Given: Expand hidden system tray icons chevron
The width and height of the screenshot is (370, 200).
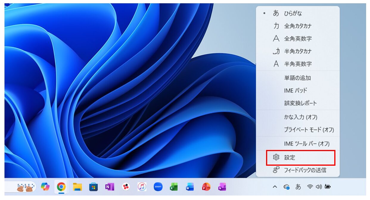Looking at the screenshot, I should pos(275,187).
